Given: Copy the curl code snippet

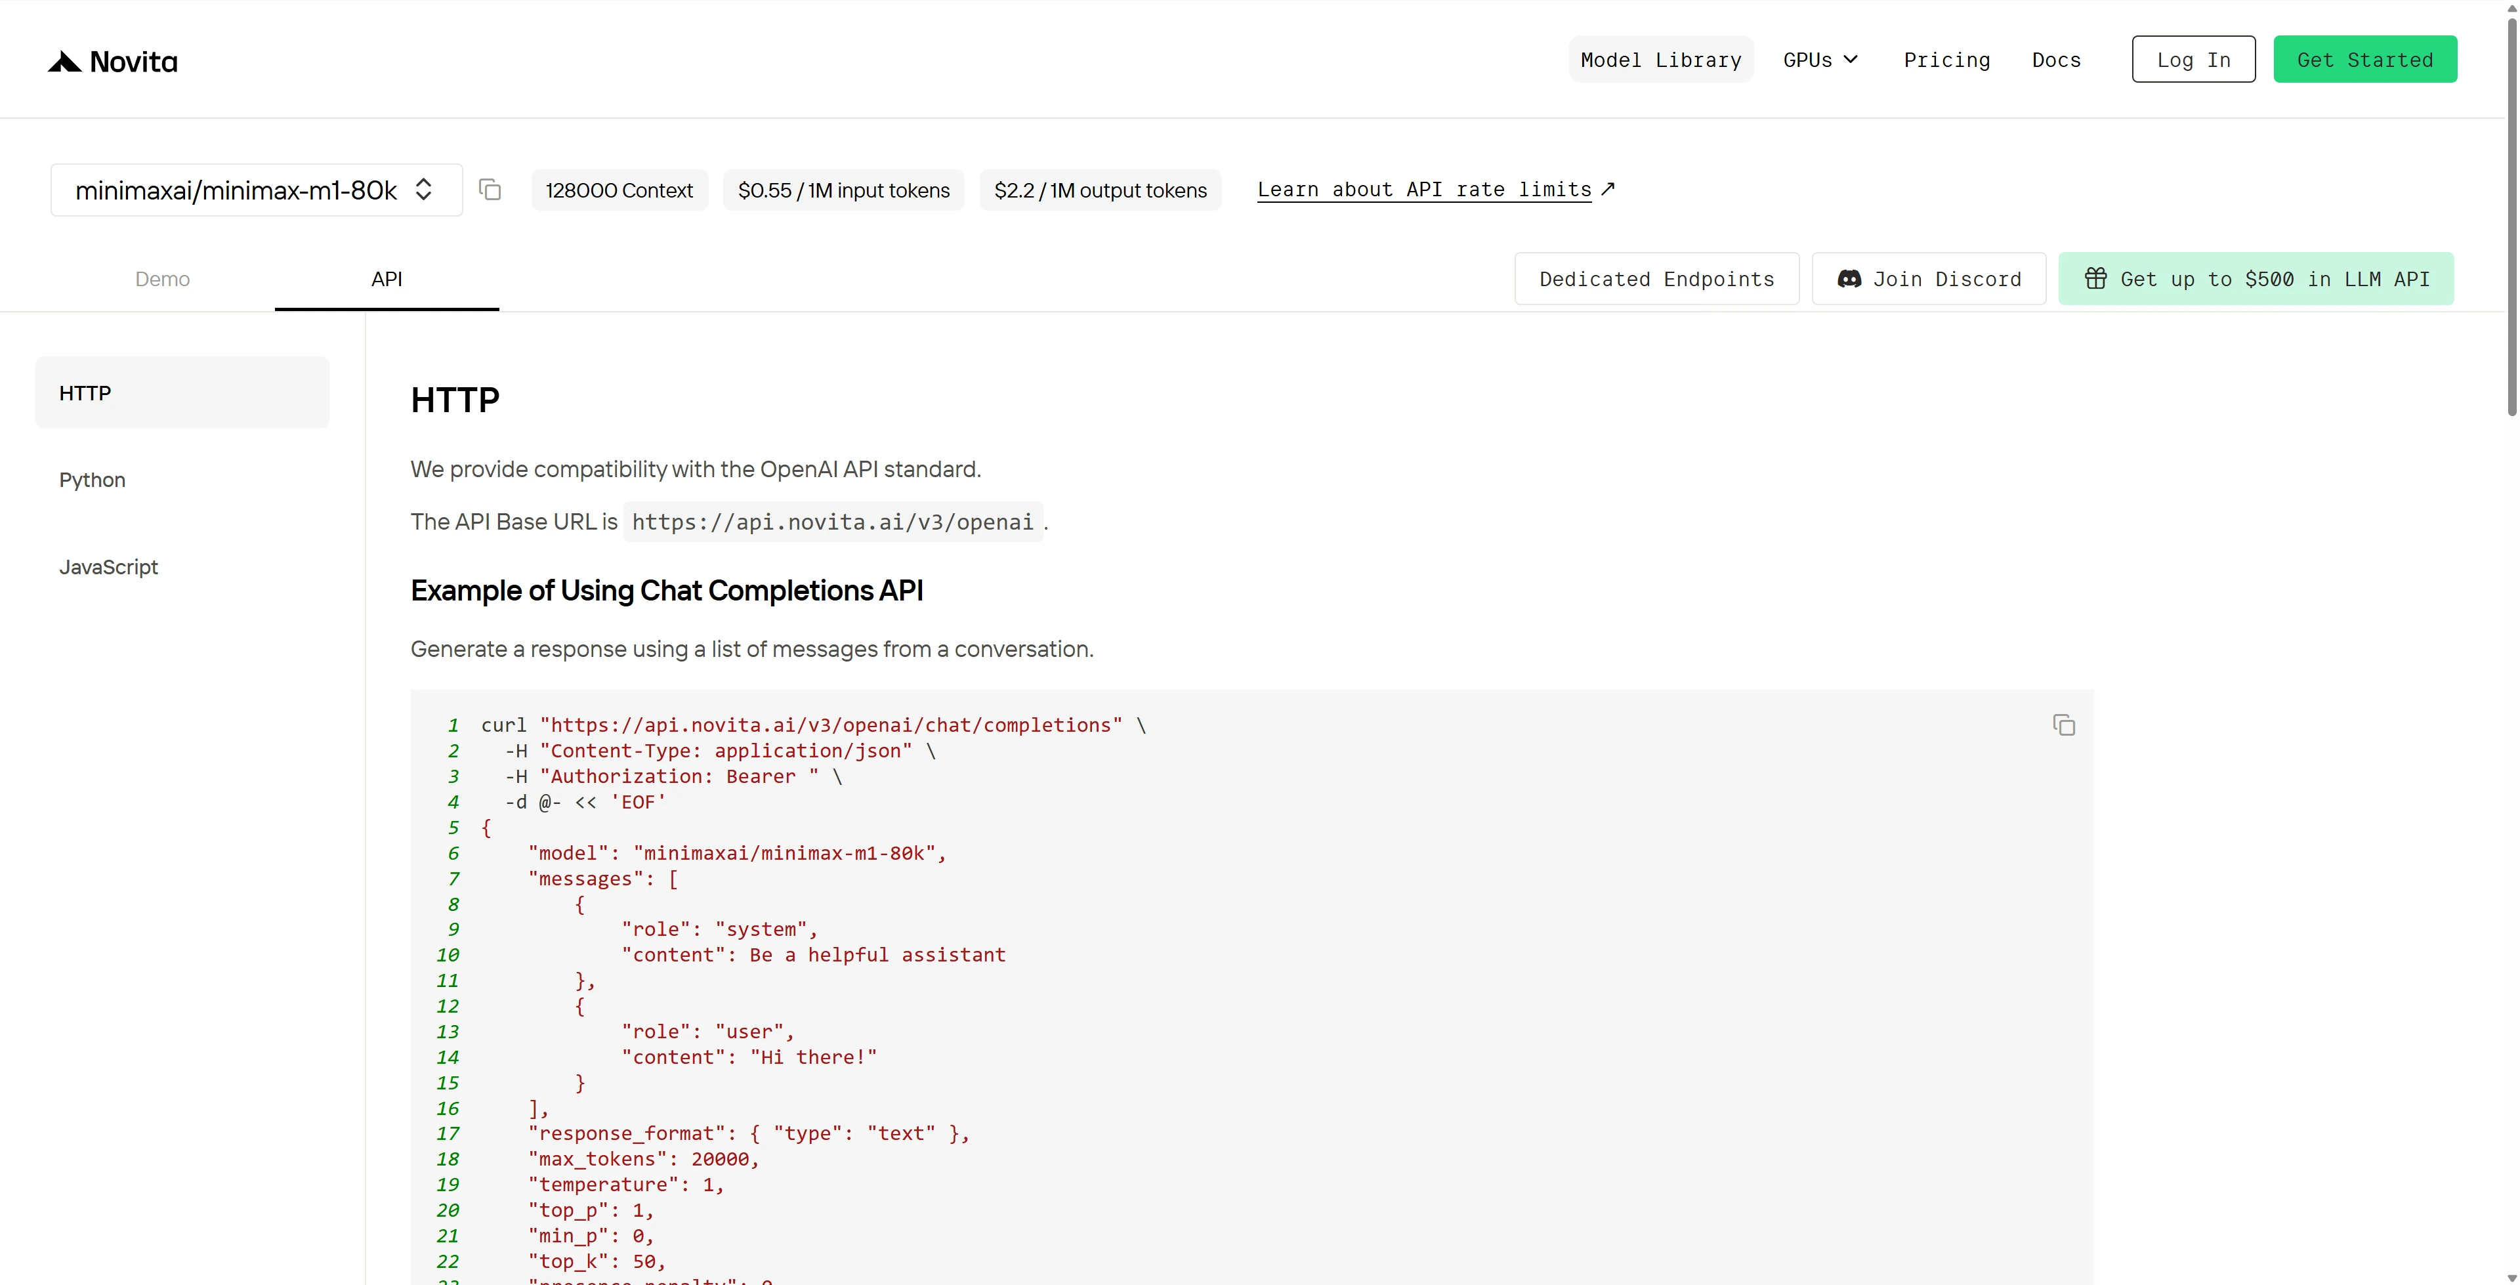Looking at the screenshot, I should (2063, 725).
